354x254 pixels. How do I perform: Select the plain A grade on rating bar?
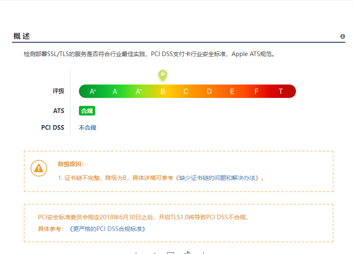pos(115,91)
